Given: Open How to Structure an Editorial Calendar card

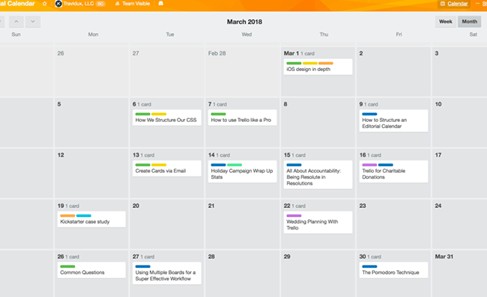Looking at the screenshot, I should pos(393,120).
